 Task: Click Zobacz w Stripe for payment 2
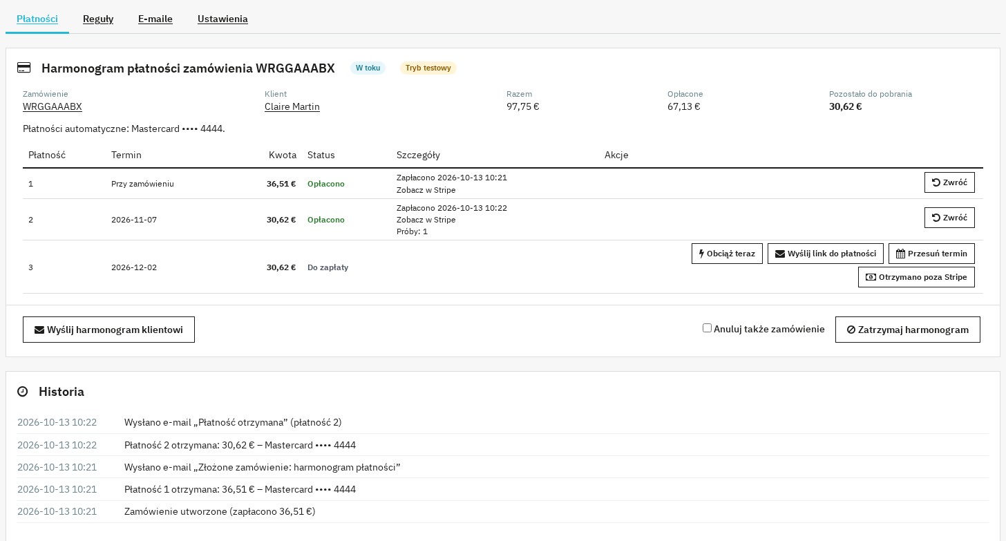point(426,220)
